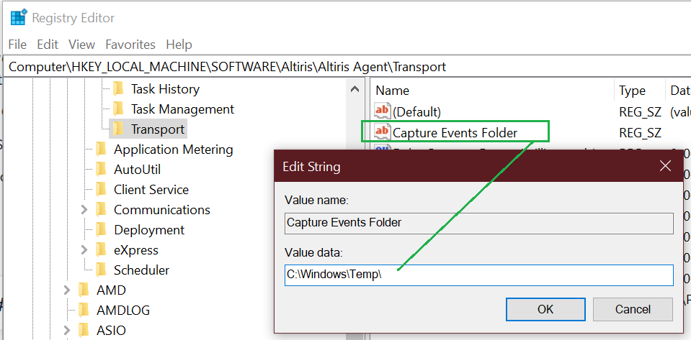Click the Capture Events Folder value icon

click(382, 132)
